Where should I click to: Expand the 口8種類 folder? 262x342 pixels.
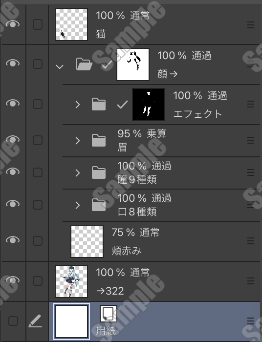pos(78,205)
